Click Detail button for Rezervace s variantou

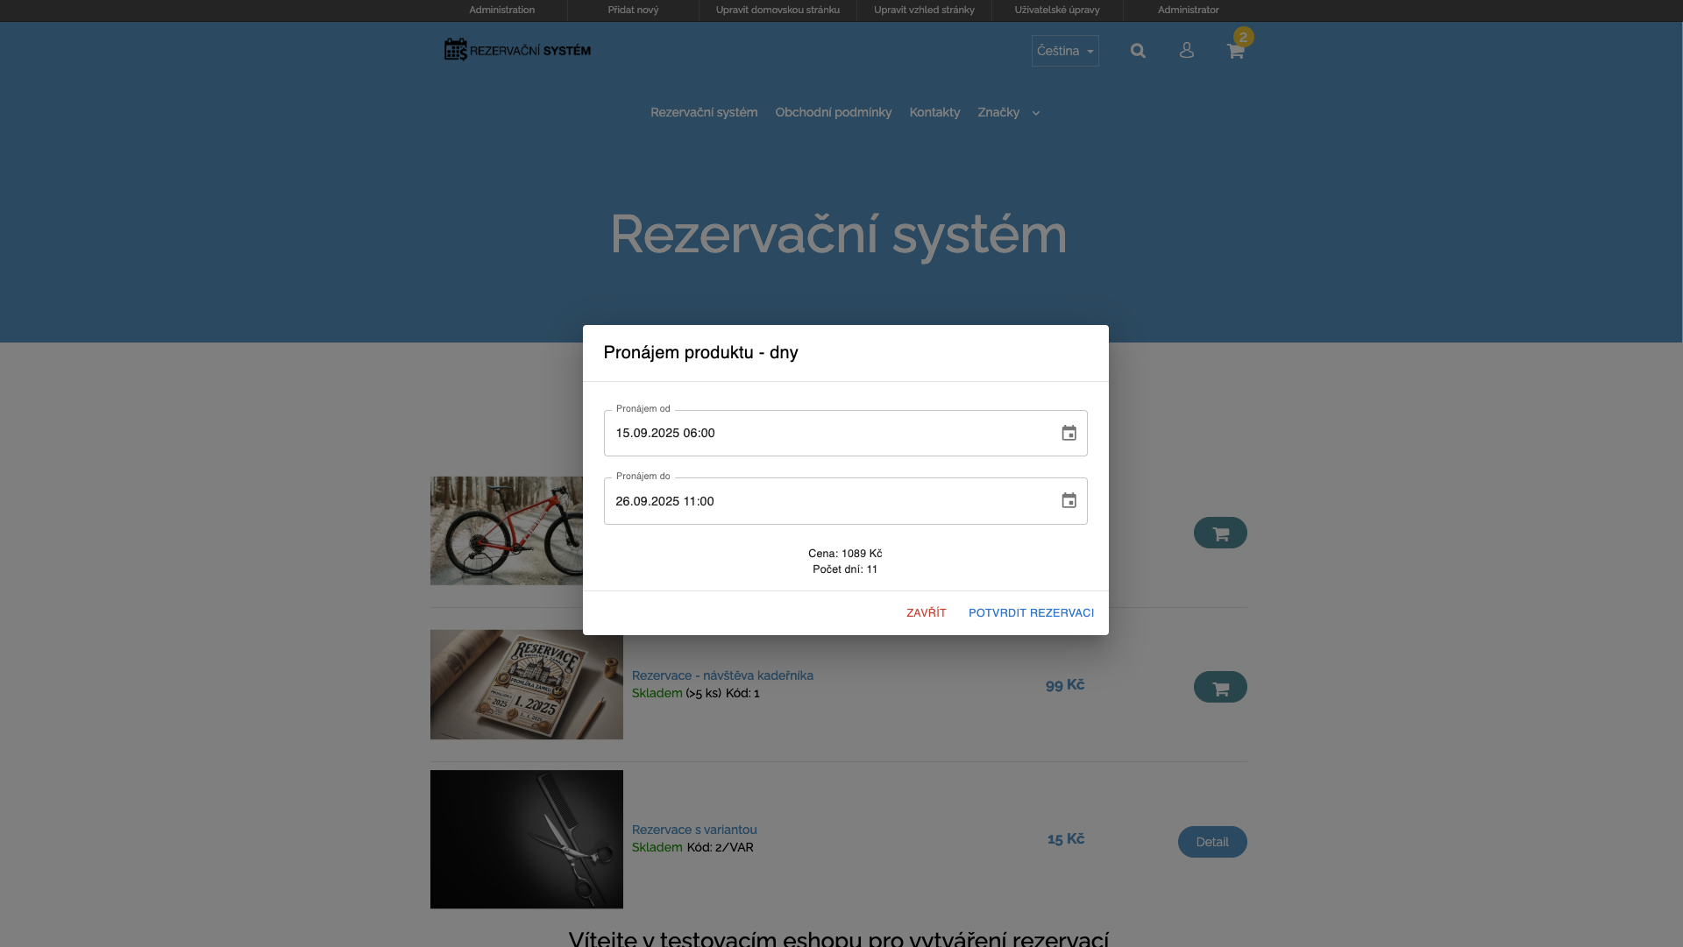pyautogui.click(x=1211, y=842)
